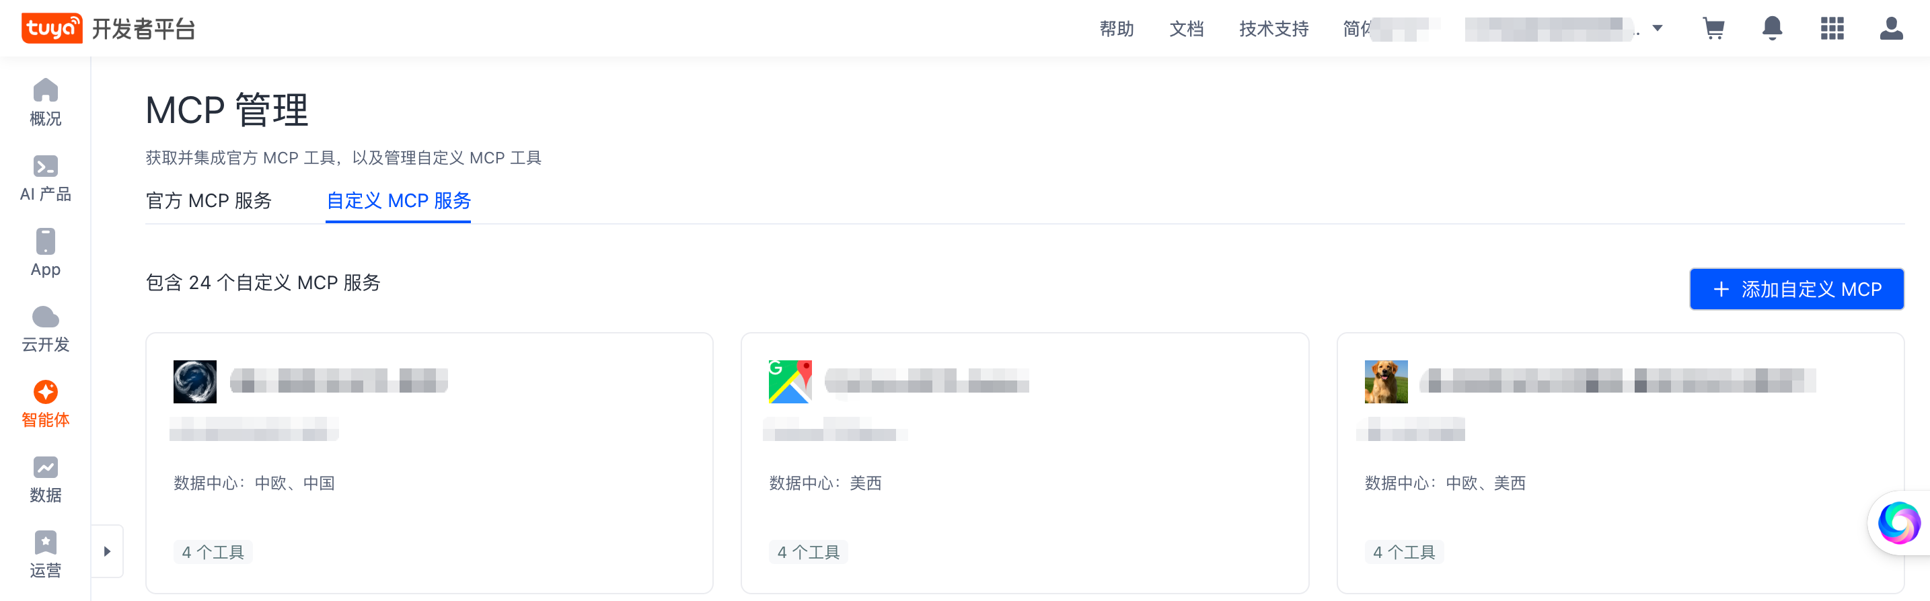
Task: Open the 数据 data sidebar section
Action: tap(45, 479)
